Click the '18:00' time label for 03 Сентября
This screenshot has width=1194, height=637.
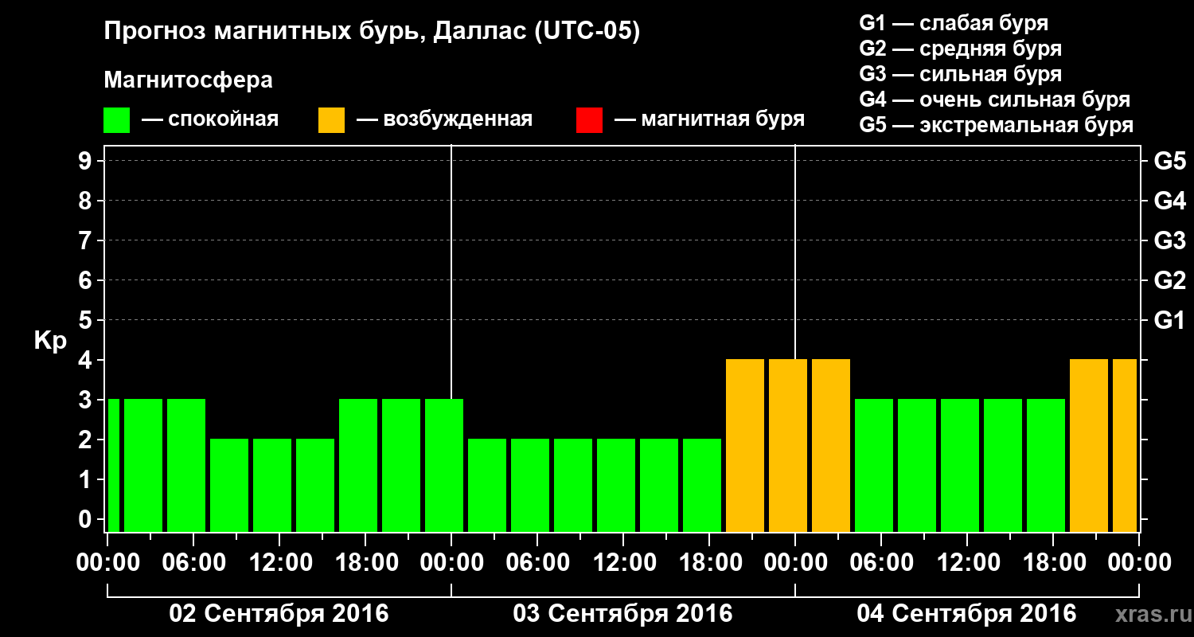click(x=709, y=563)
